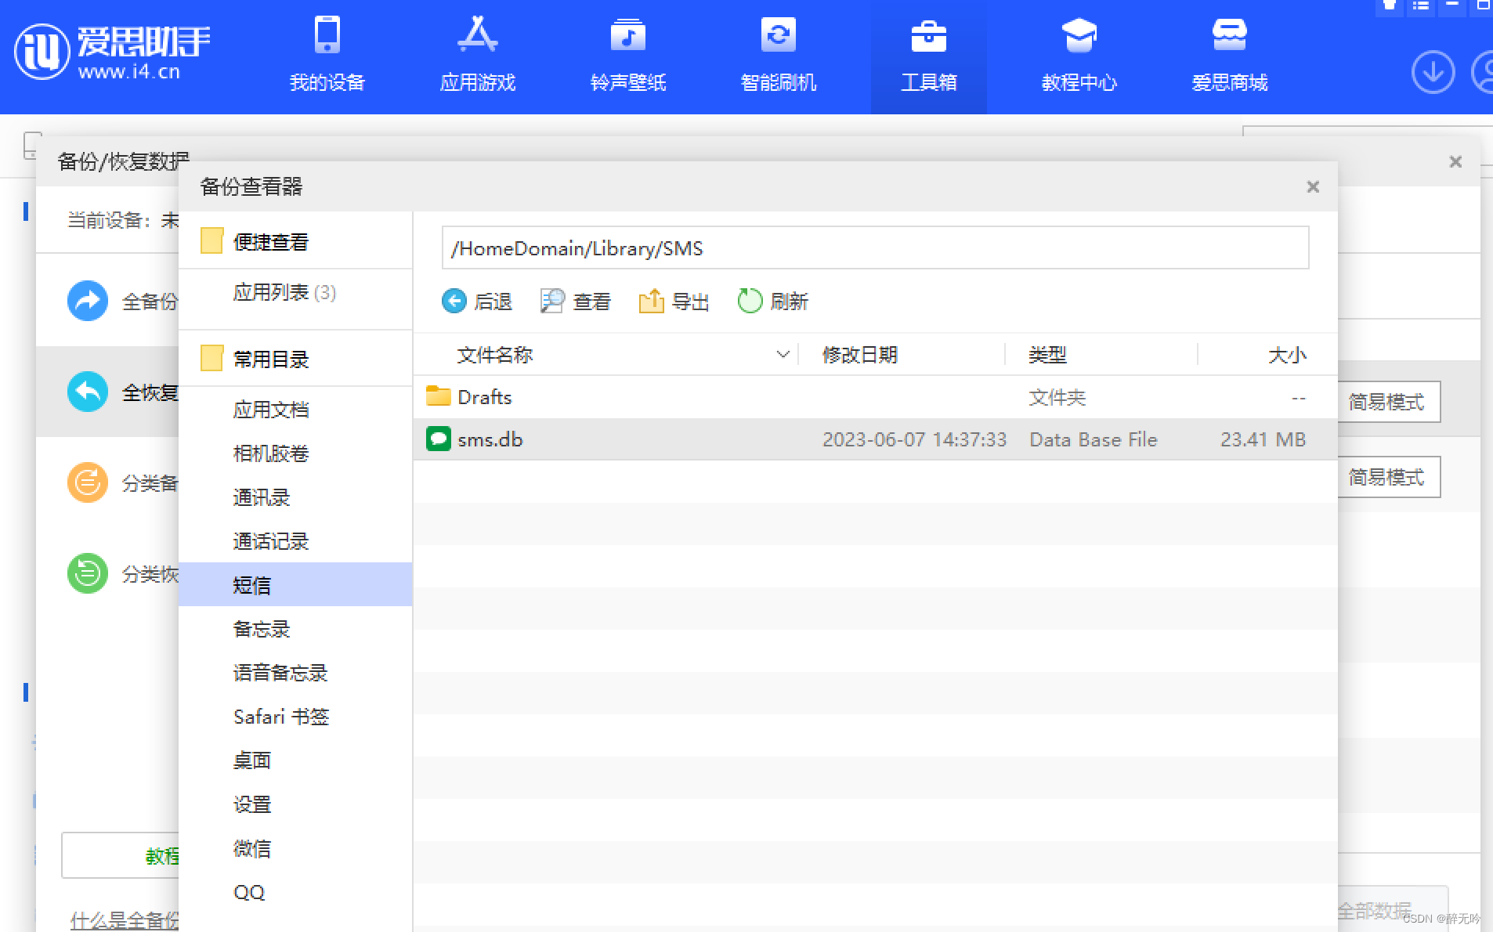Click the i4 爱思助手 logo
The image size is (1493, 932).
click(113, 52)
